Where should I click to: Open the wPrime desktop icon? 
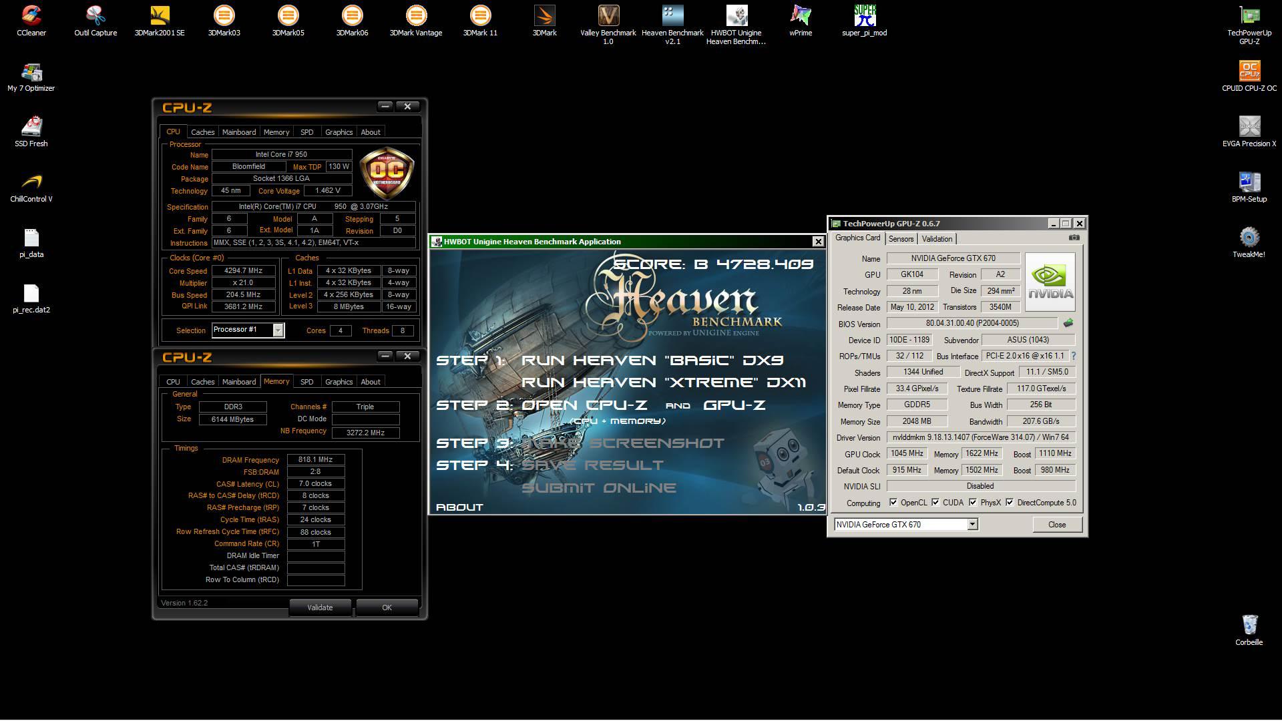point(801,21)
